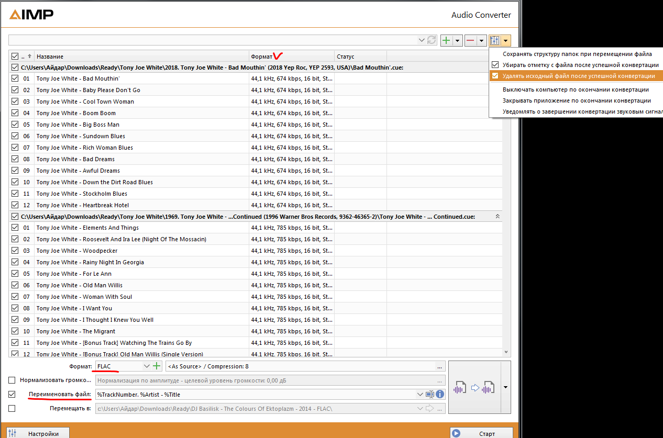Click the ellipsis button for format compression settings
The width and height of the screenshot is (663, 438).
[440, 366]
